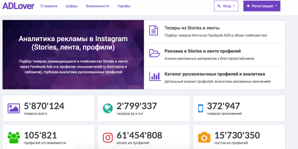Open Тизеры из Stories и ленты
This screenshot has height=149, width=298.
[192, 28]
